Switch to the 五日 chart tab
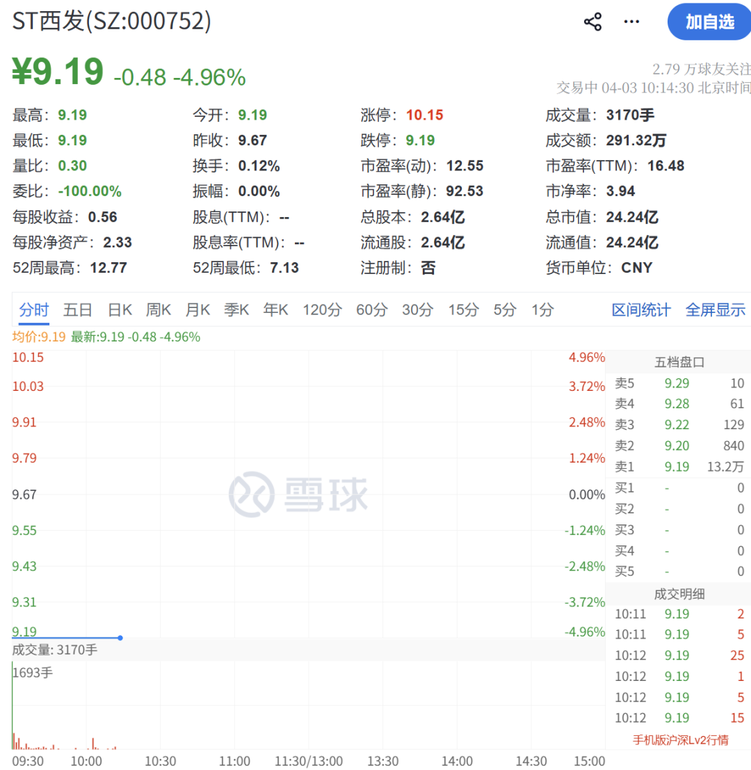 pos(77,310)
